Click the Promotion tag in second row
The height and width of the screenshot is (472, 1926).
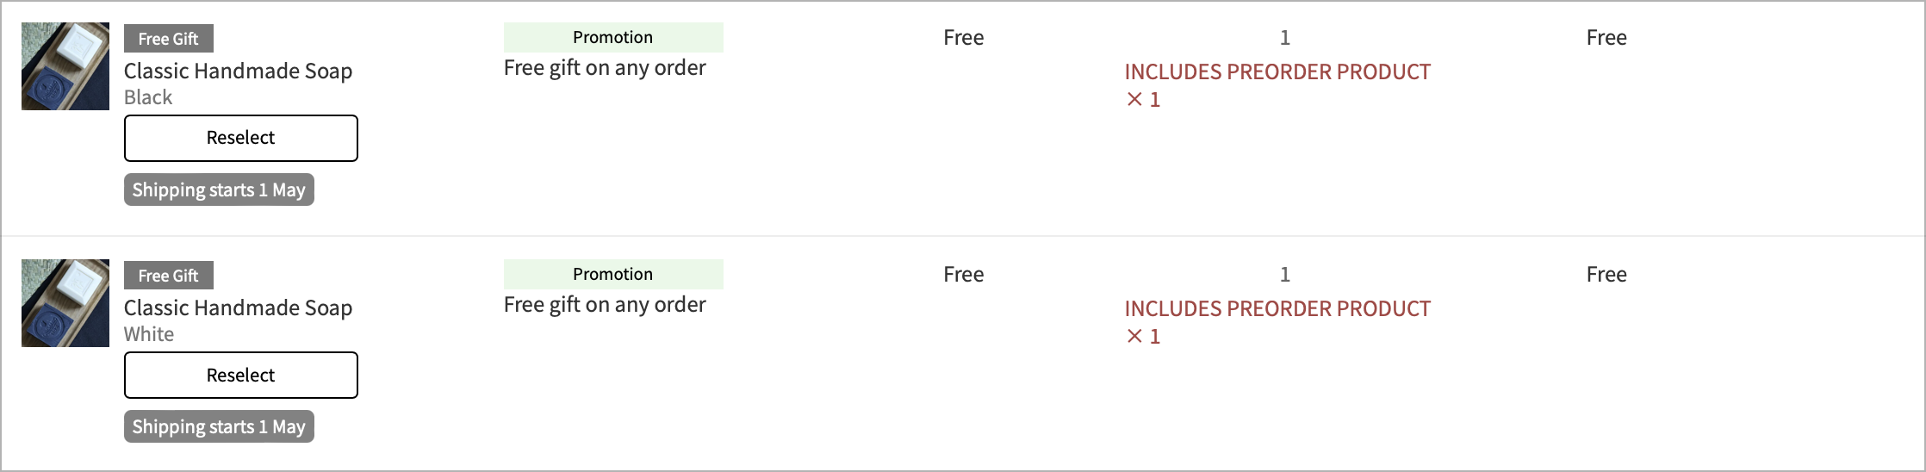613,274
